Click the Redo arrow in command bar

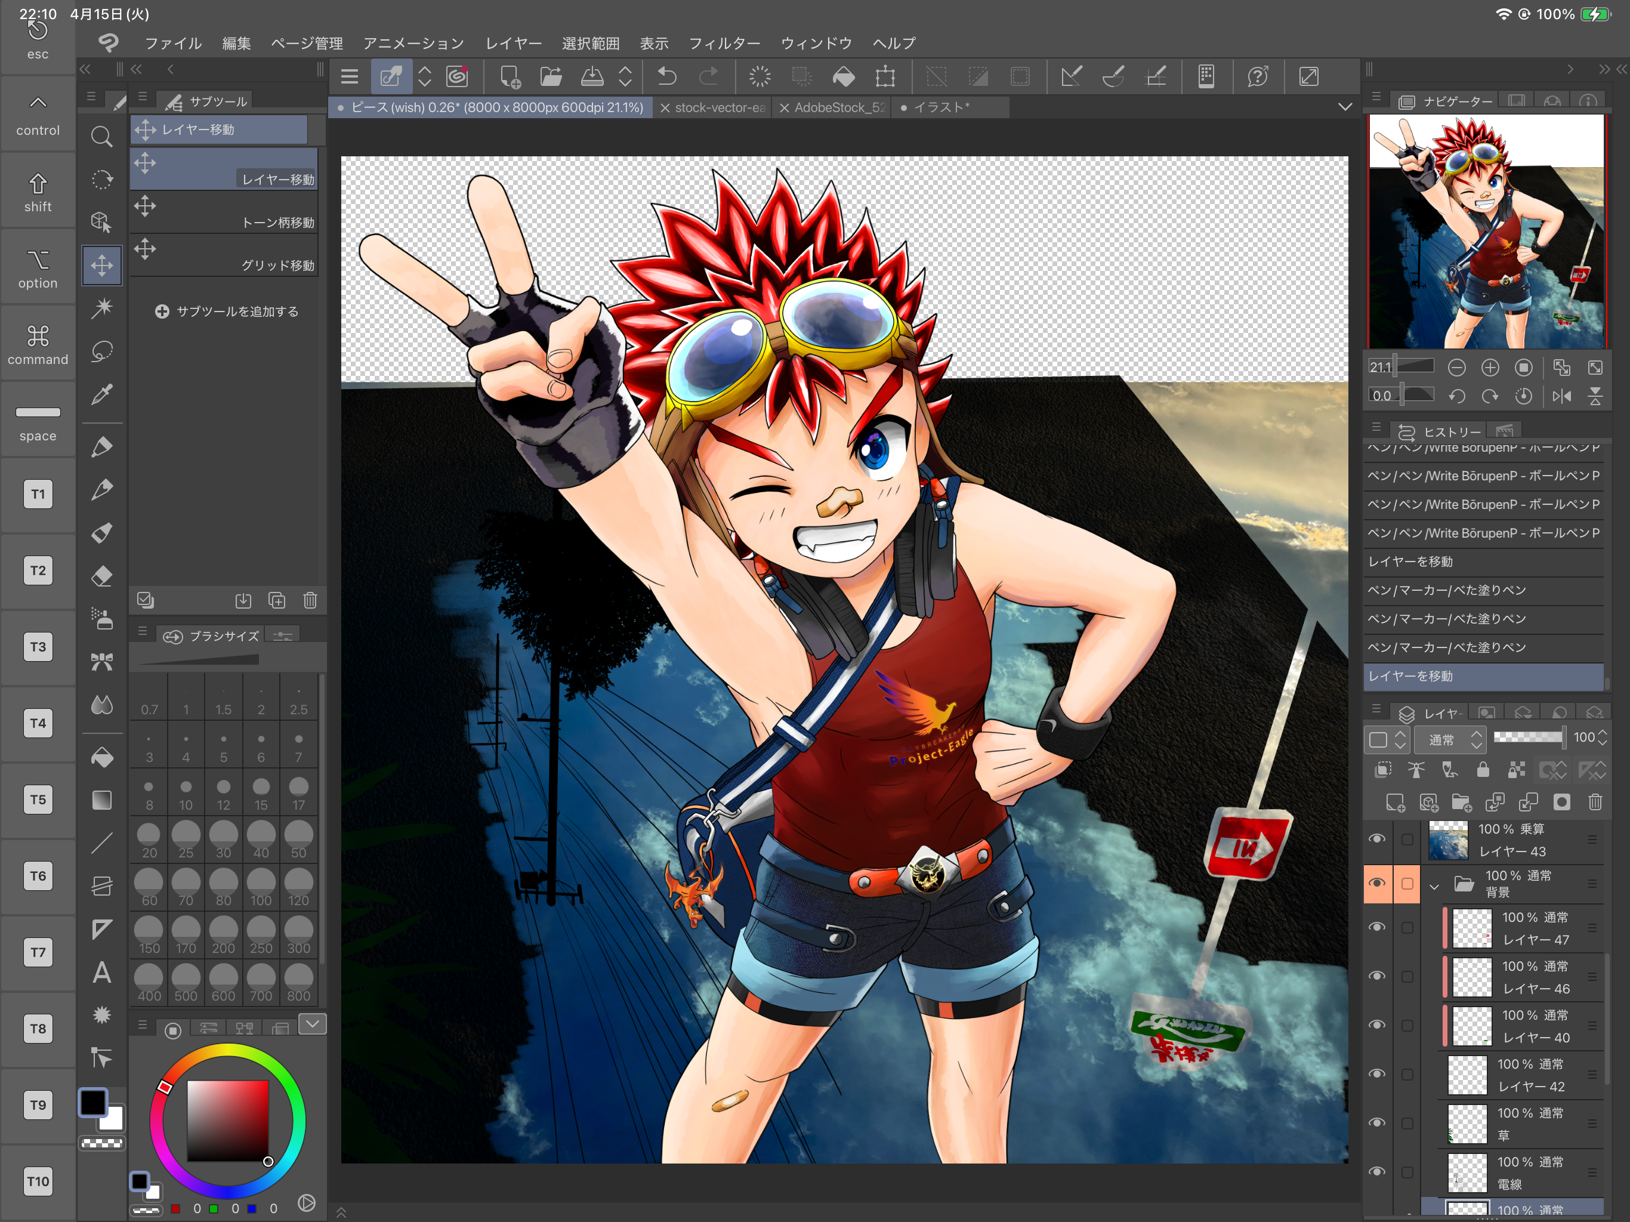pos(709,76)
